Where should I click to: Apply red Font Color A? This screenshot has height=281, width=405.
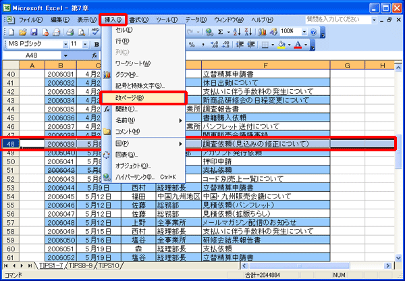[x=298, y=45]
